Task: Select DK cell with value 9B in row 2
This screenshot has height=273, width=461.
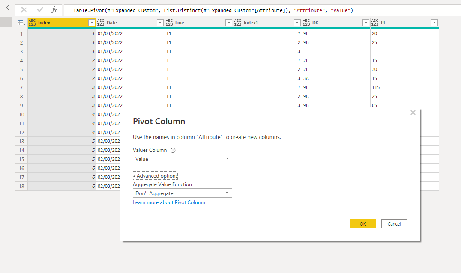Action: [336, 42]
